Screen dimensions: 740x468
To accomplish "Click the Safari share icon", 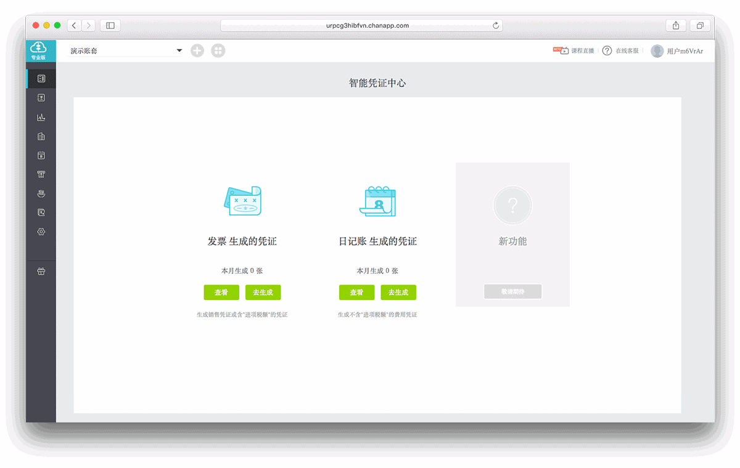I will (676, 25).
